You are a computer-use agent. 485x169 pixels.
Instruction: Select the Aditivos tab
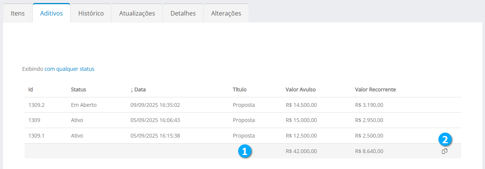pyautogui.click(x=51, y=13)
